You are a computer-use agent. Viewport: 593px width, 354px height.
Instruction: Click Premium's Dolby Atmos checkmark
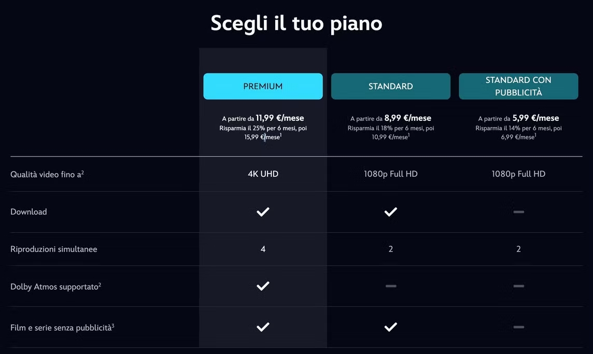pos(263,286)
